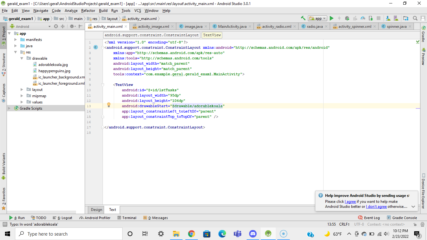Switch to image.java tab
The height and width of the screenshot is (240, 427).
(193, 27)
